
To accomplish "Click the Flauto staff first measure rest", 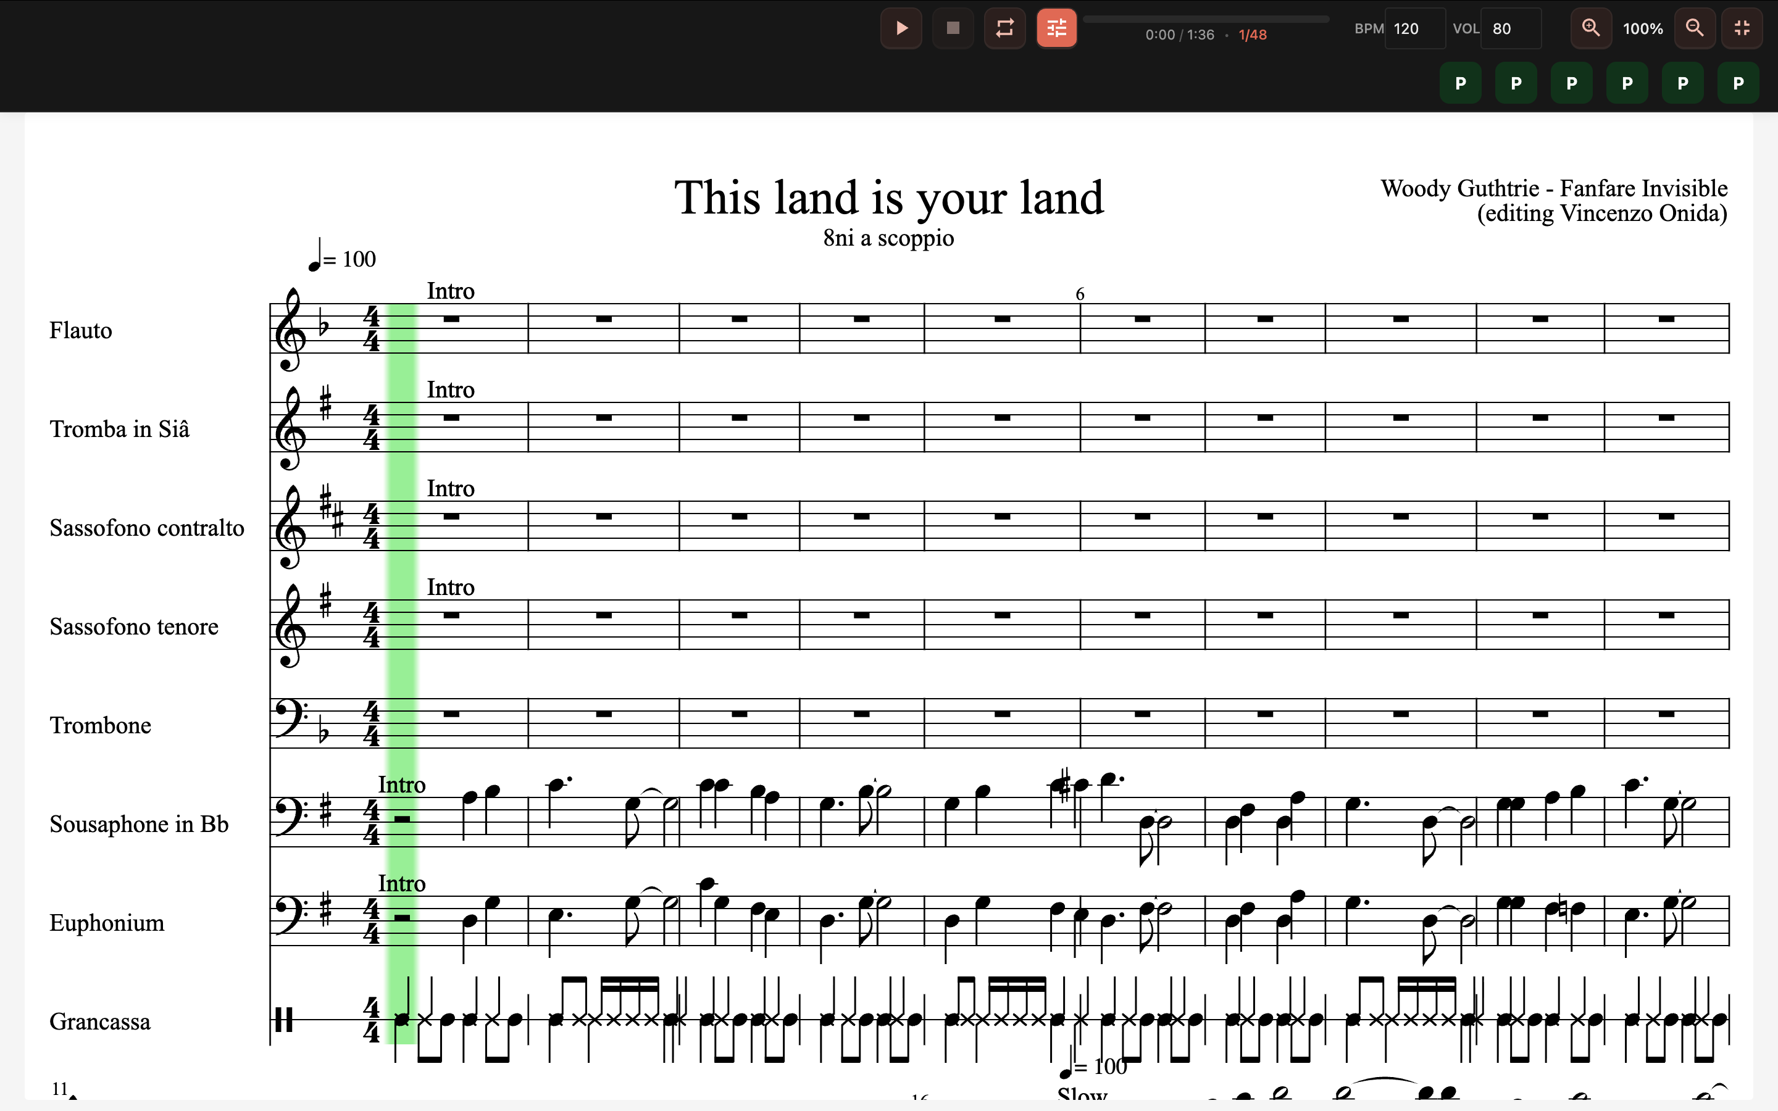I will point(451,320).
